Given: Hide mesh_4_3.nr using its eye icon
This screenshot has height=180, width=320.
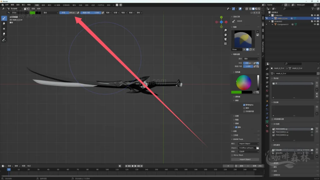Looking at the screenshot, I should coord(314,18).
